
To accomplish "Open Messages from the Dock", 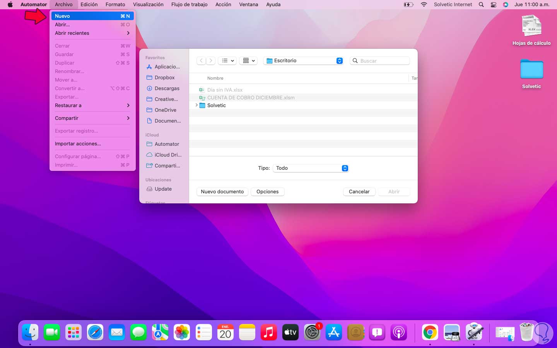I will pos(138,332).
